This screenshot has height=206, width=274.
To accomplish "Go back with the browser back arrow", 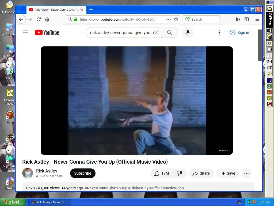I will coord(21,19).
